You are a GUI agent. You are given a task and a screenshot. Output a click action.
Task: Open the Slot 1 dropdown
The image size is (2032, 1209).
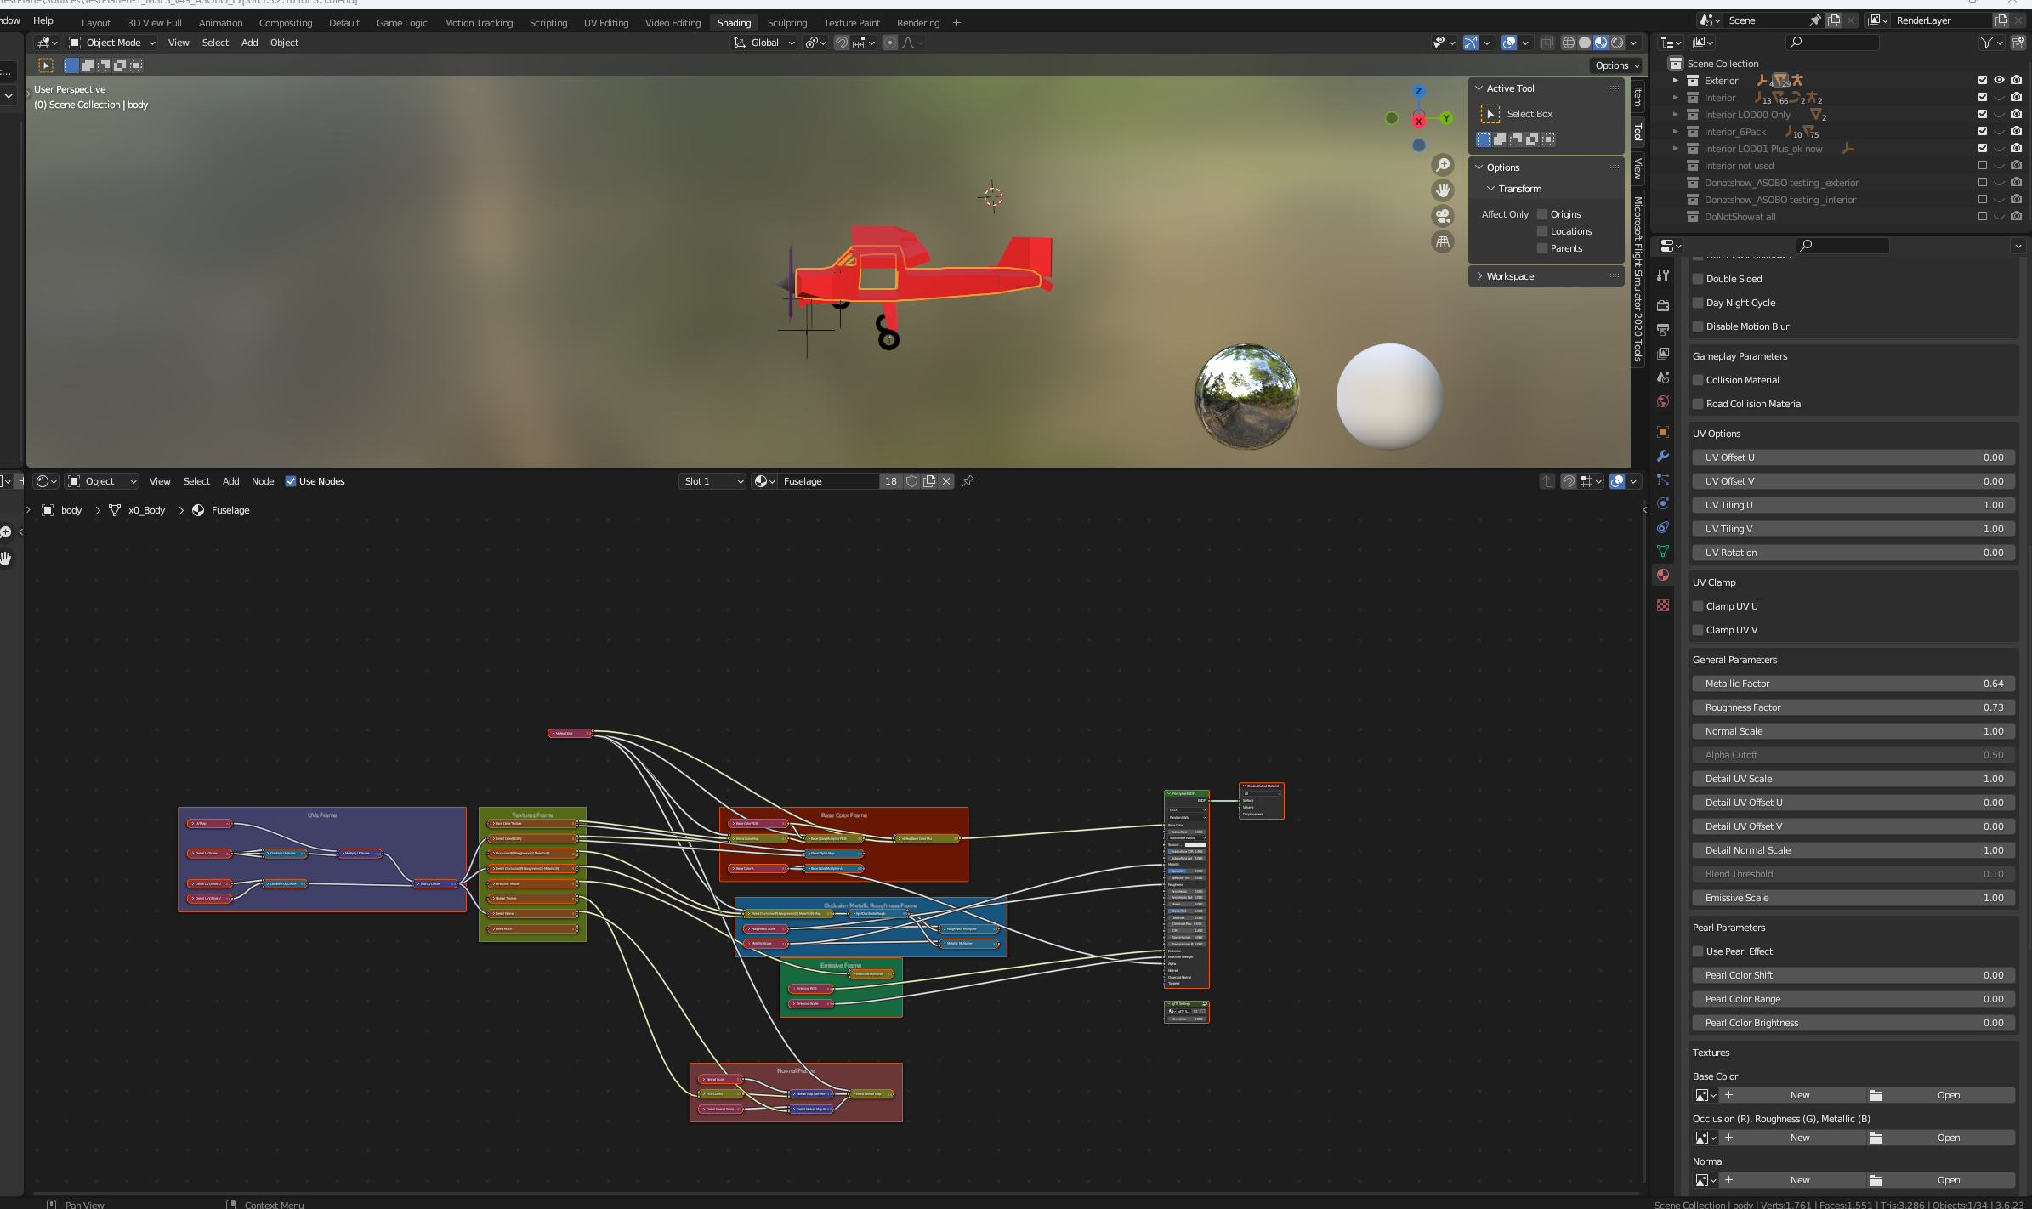point(712,481)
